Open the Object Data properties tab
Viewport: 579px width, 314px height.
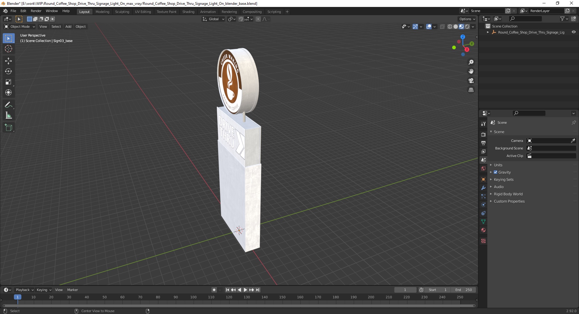(483, 222)
